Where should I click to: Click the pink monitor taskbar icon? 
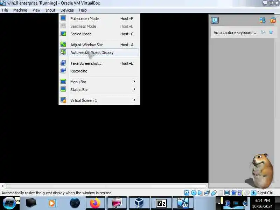pyautogui.click(x=117, y=203)
